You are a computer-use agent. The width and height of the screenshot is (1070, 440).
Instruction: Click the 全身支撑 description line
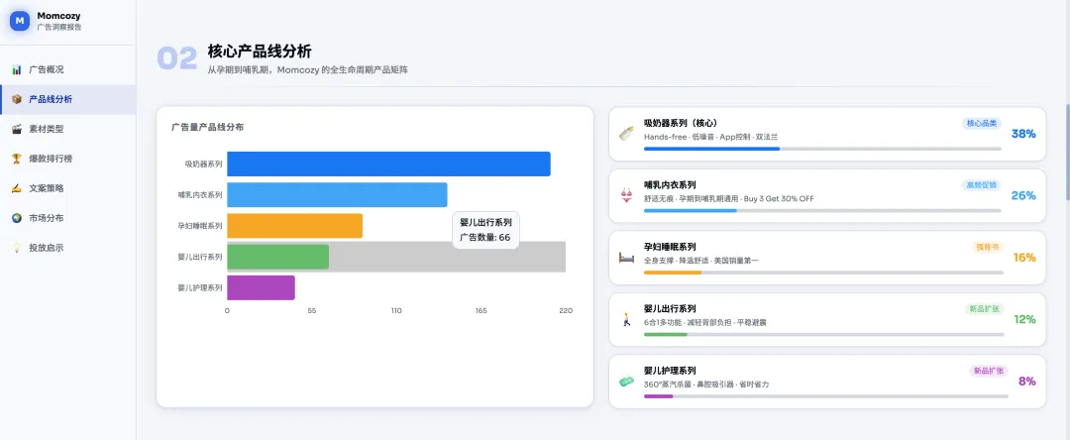(x=700, y=261)
